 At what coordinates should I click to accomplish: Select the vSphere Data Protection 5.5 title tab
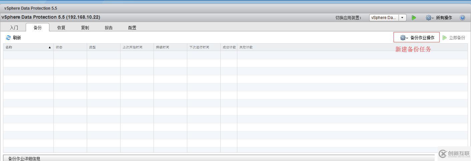(30, 8)
